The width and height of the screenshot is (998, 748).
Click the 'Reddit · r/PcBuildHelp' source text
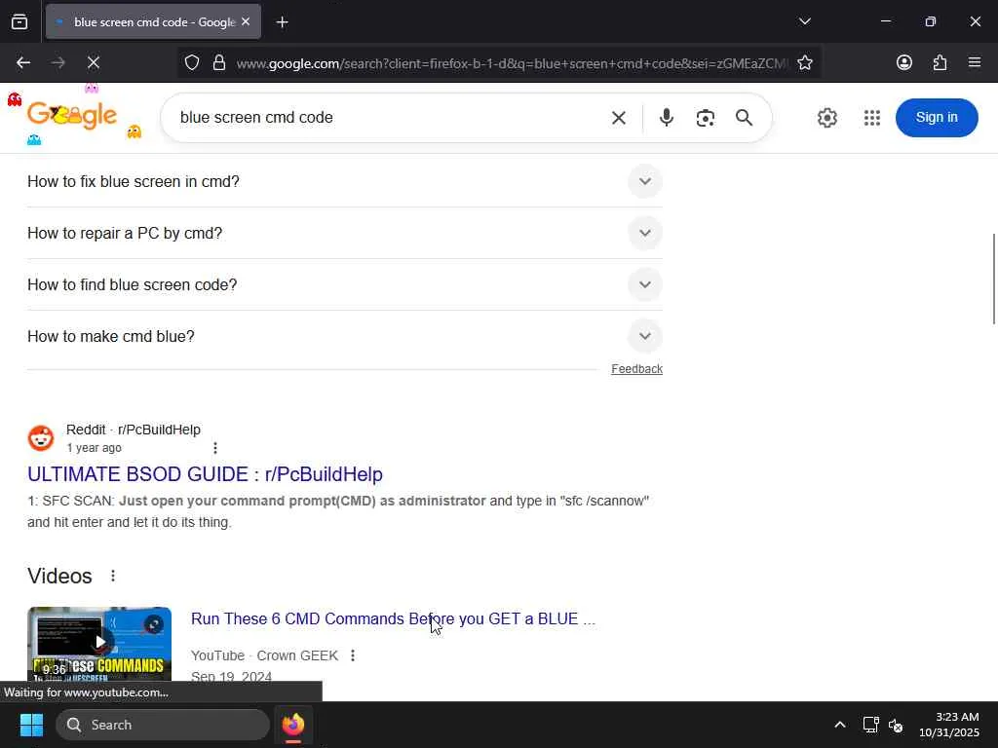pos(133,430)
